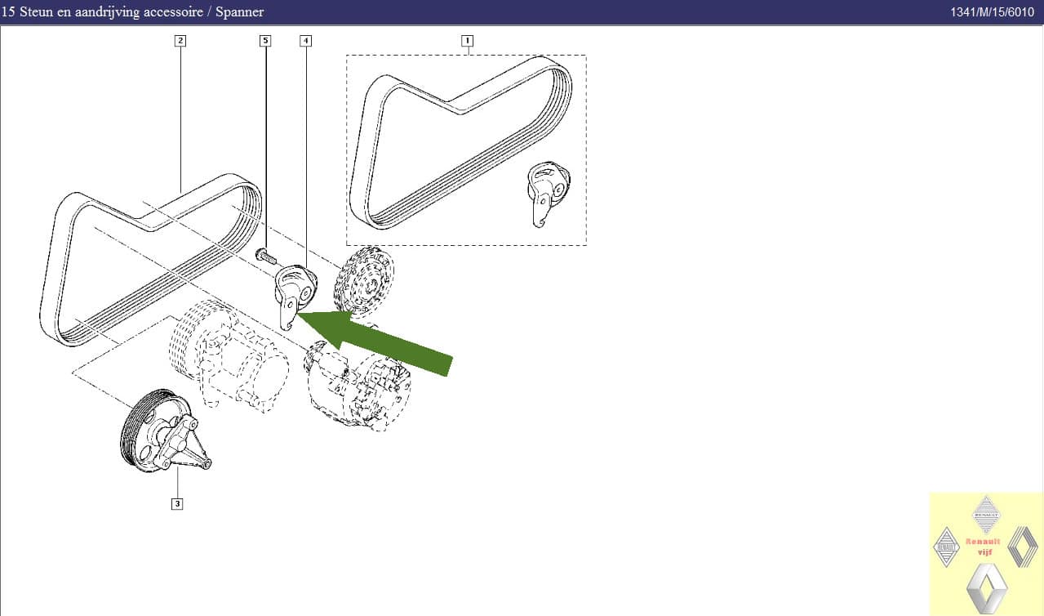Click callout number 1 label

click(x=468, y=40)
